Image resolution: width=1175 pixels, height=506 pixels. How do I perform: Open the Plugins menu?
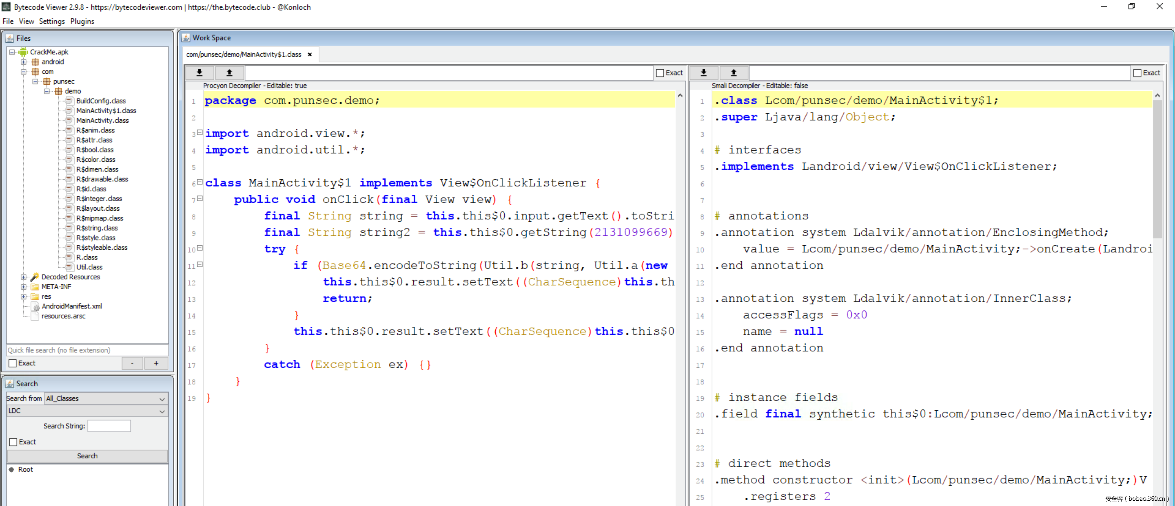click(x=82, y=22)
